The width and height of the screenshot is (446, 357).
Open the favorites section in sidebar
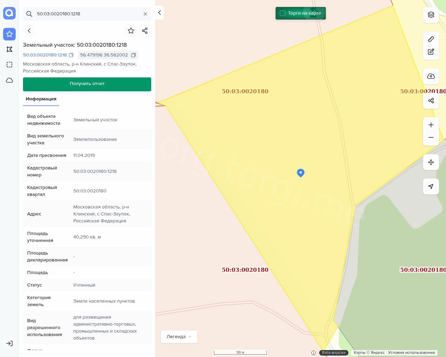click(9, 34)
